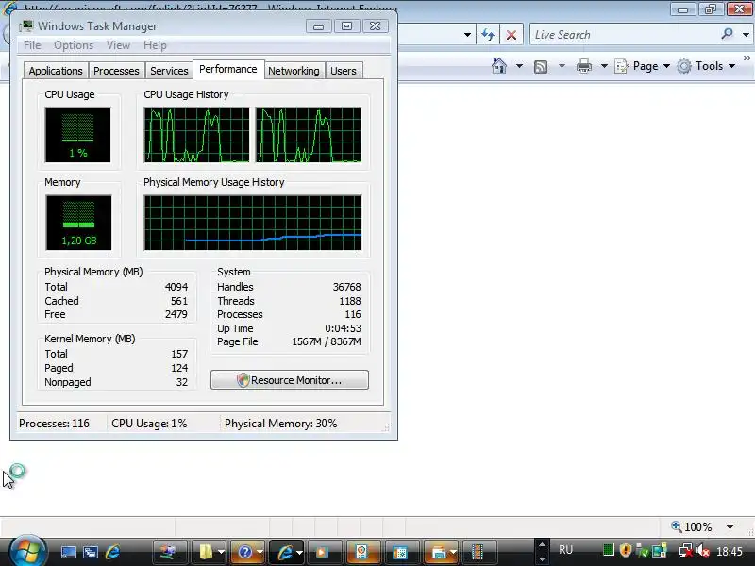Click the muted volume tray icon
This screenshot has height=566, width=755.
coord(703,551)
